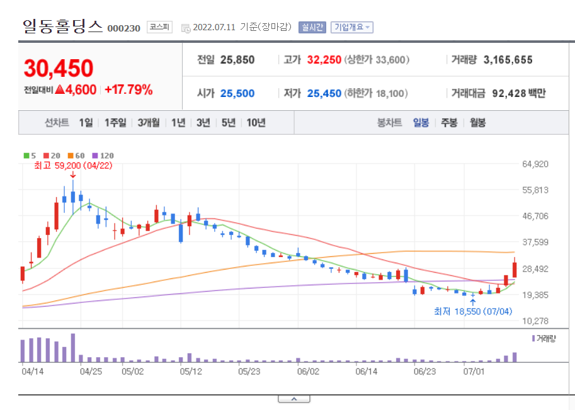Click the 64,920 price axis label
Viewport: 575px width, 410px height.
(535, 164)
